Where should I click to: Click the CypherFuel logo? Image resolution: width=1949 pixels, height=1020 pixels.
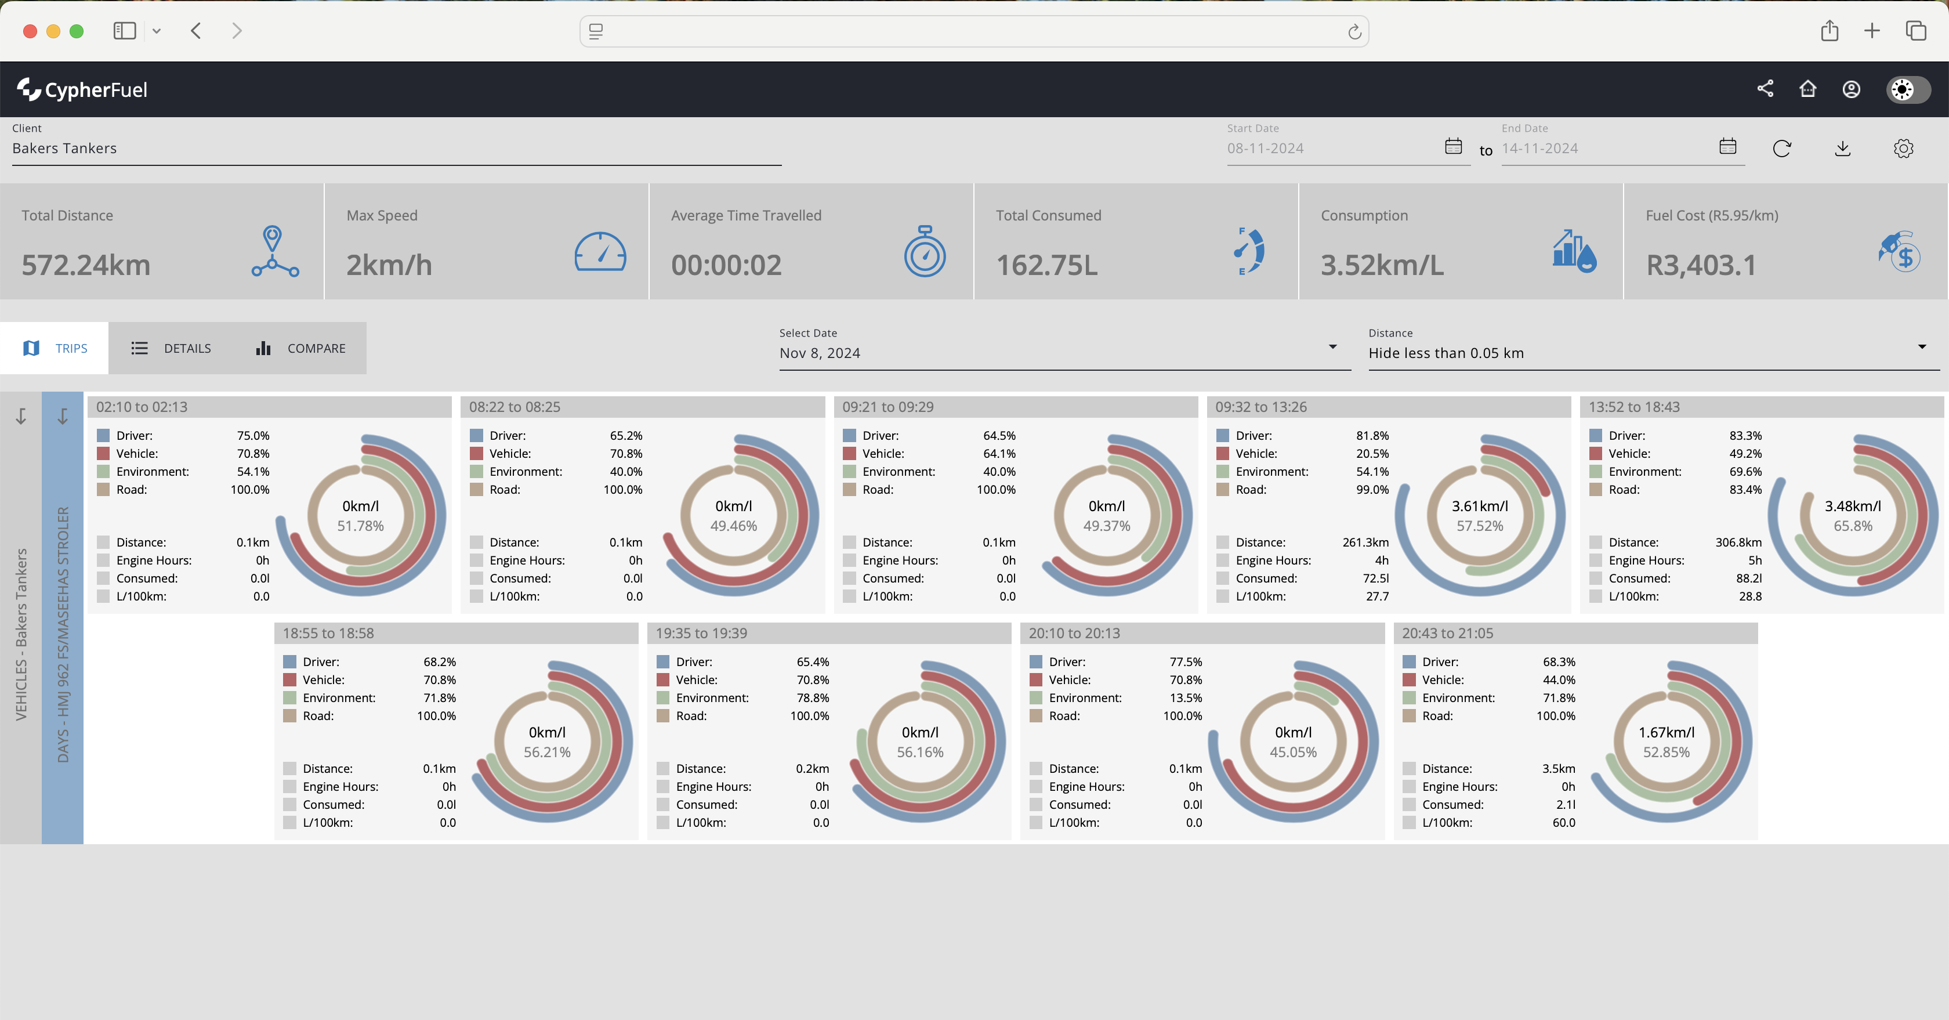point(82,89)
